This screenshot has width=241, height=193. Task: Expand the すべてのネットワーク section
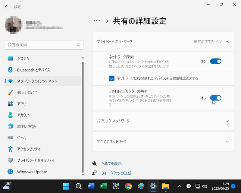(x=227, y=141)
